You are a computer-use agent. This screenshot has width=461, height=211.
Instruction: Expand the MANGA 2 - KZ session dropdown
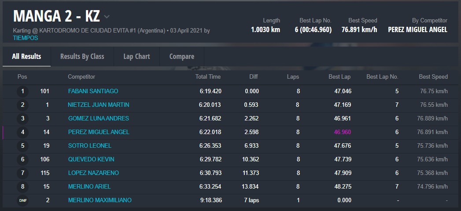point(107,17)
